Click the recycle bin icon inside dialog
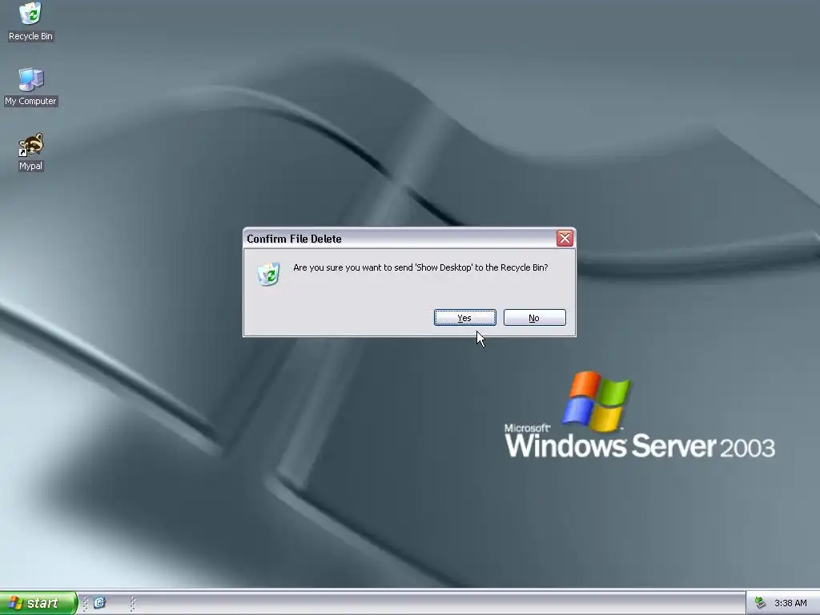The height and width of the screenshot is (615, 820). coord(269,274)
